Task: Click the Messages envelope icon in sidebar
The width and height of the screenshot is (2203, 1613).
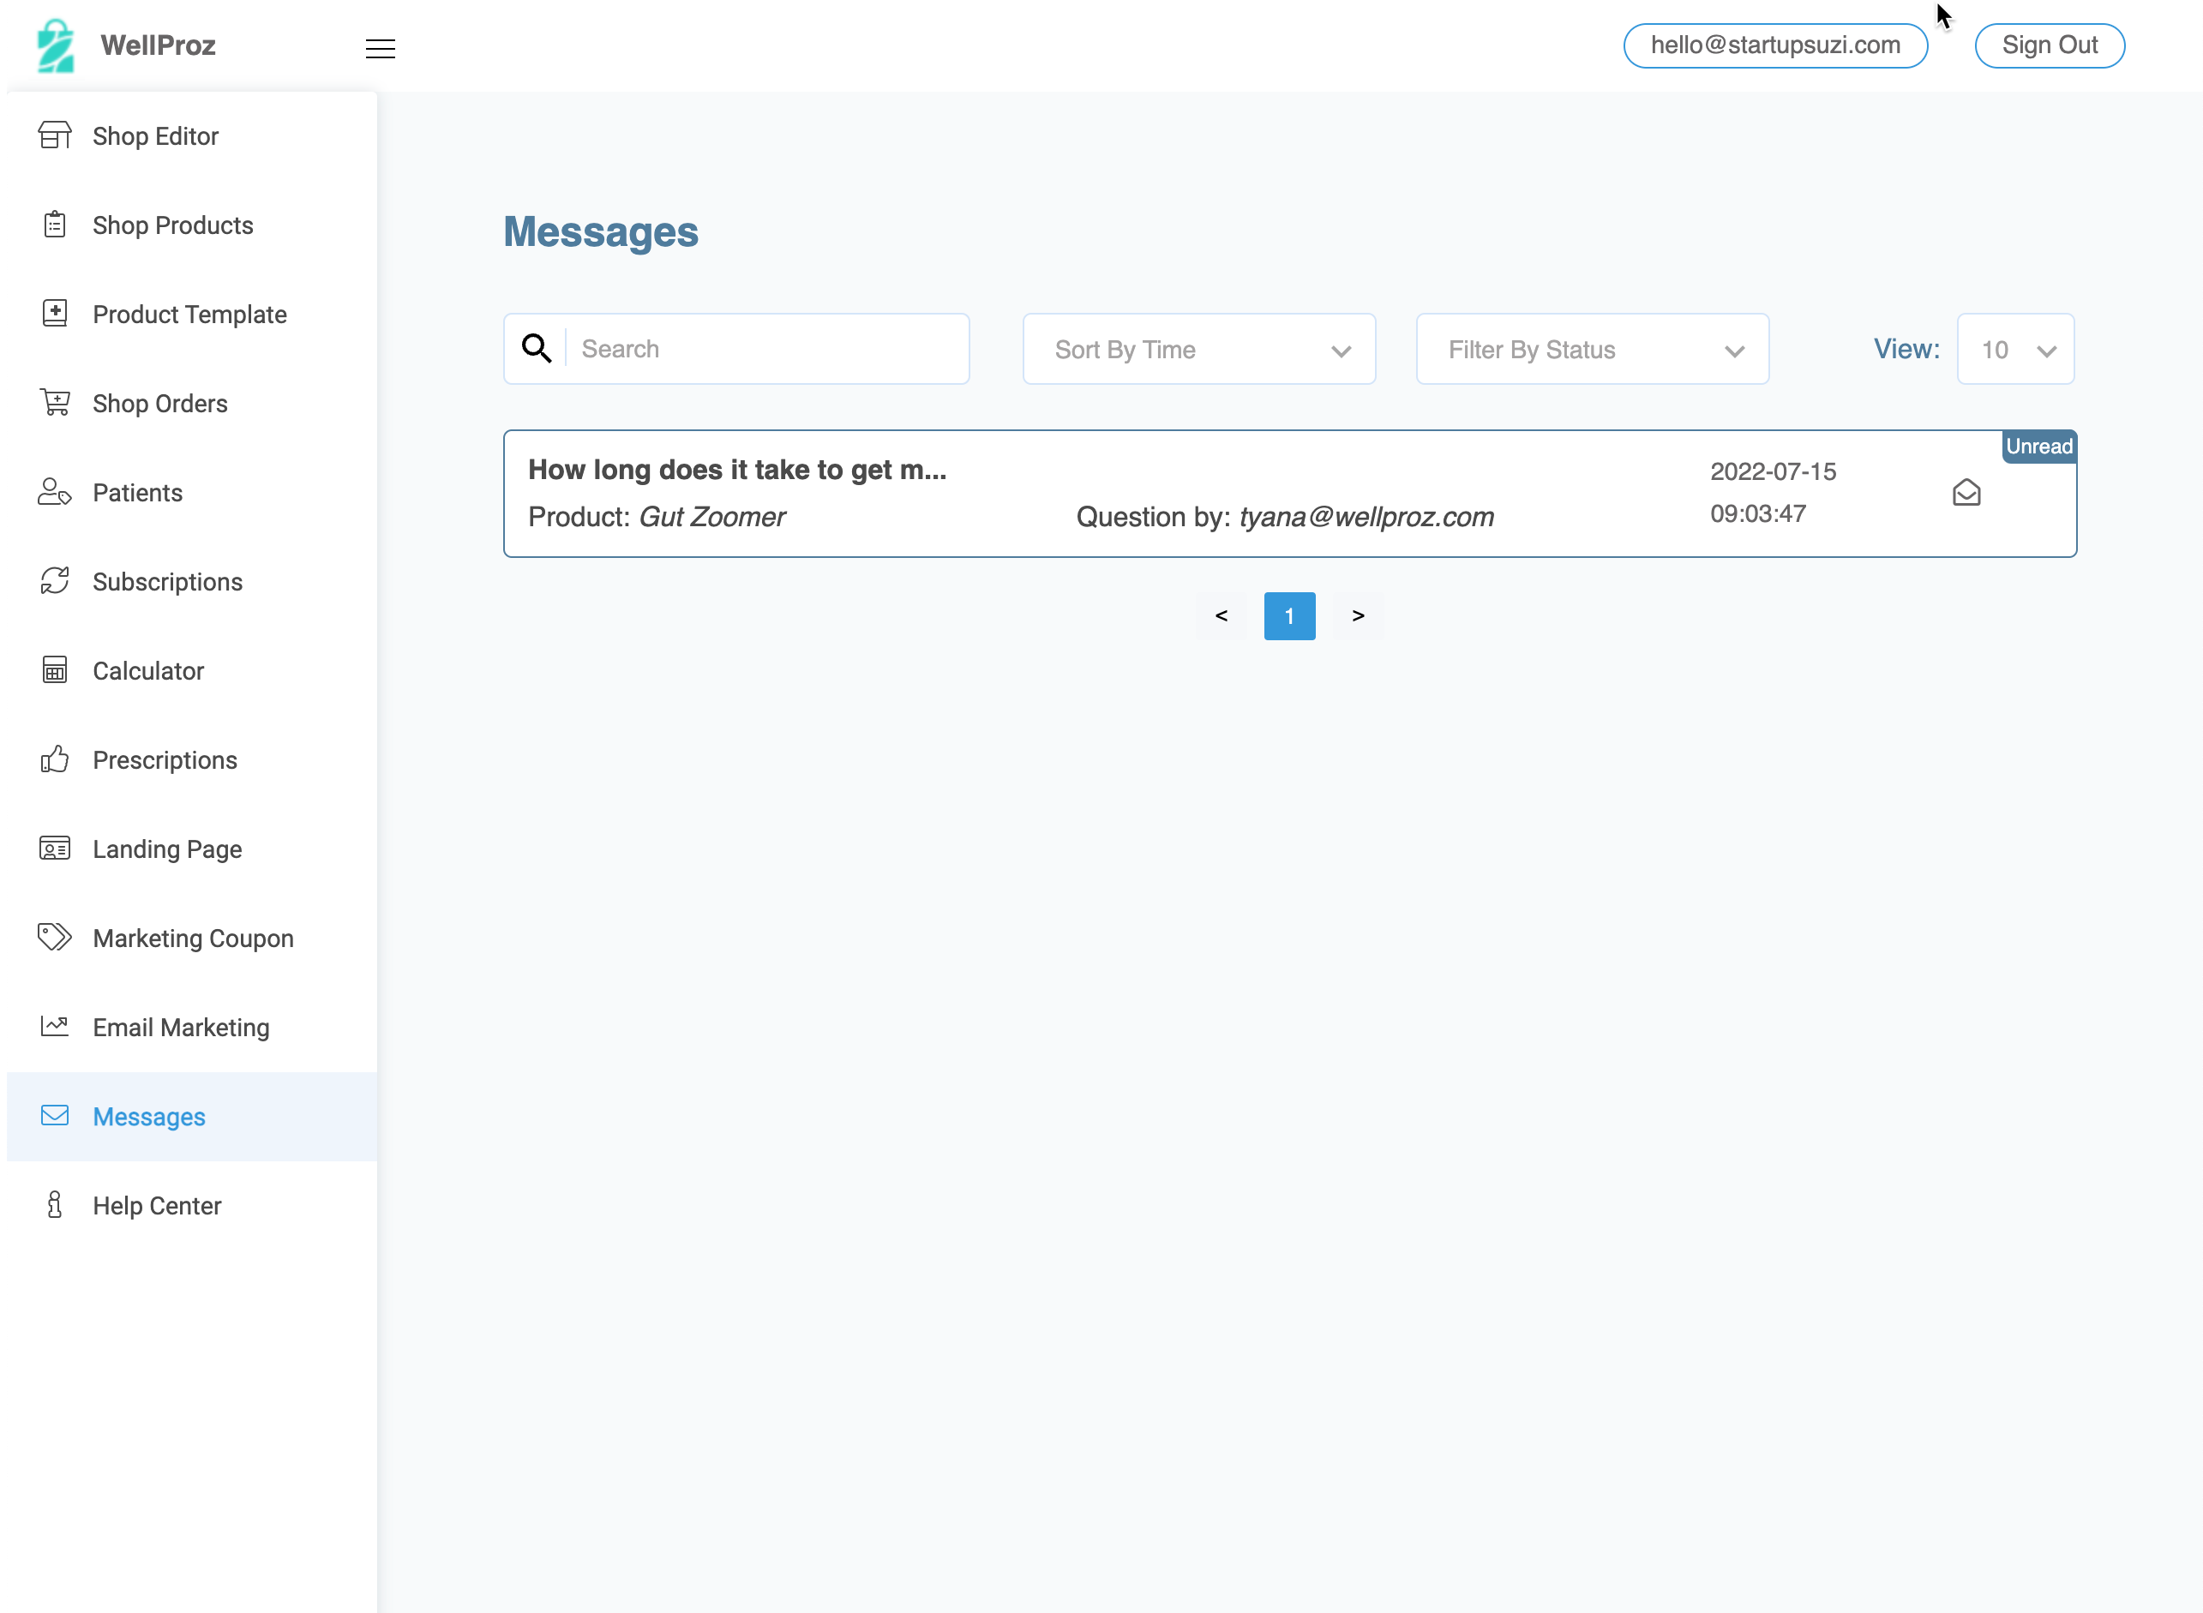Action: coord(55,1116)
